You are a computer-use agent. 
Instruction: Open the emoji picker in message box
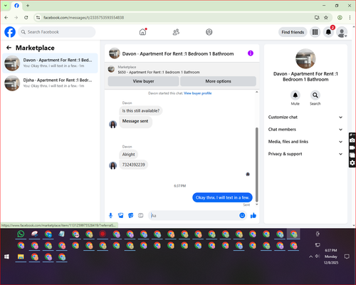[x=242, y=215]
